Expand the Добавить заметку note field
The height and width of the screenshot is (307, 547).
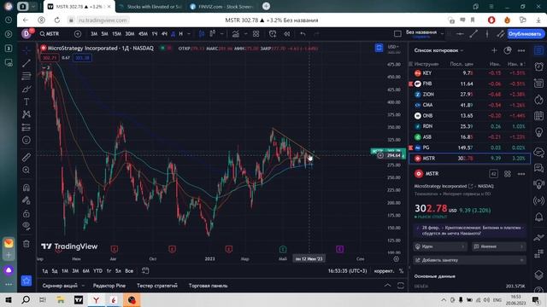pyautogui.click(x=470, y=260)
